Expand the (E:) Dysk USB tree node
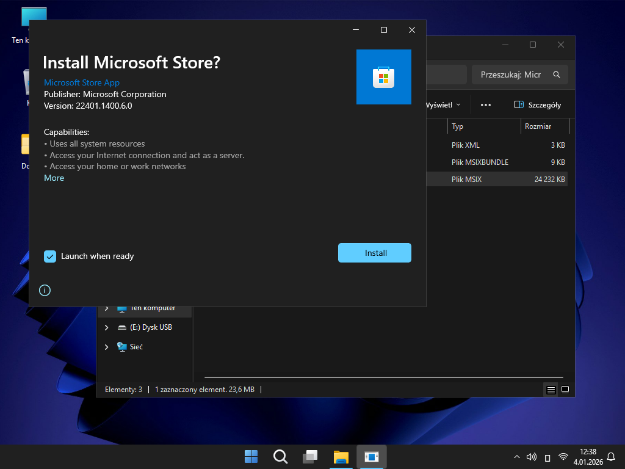Screen dimensions: 625x469 pyautogui.click(x=107, y=327)
